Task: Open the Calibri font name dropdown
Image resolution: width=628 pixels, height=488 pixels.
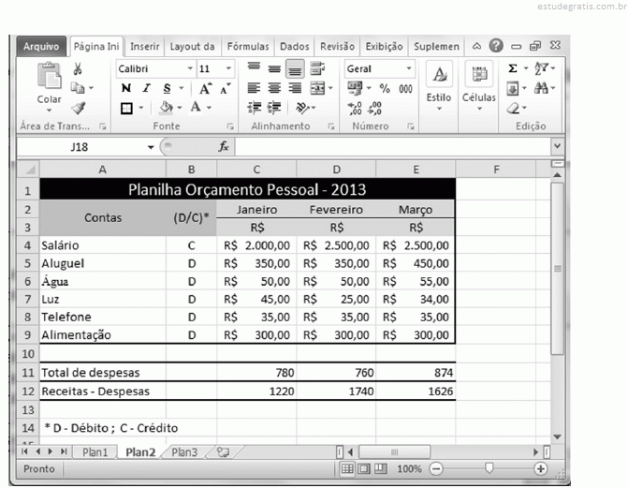Action: pos(190,69)
